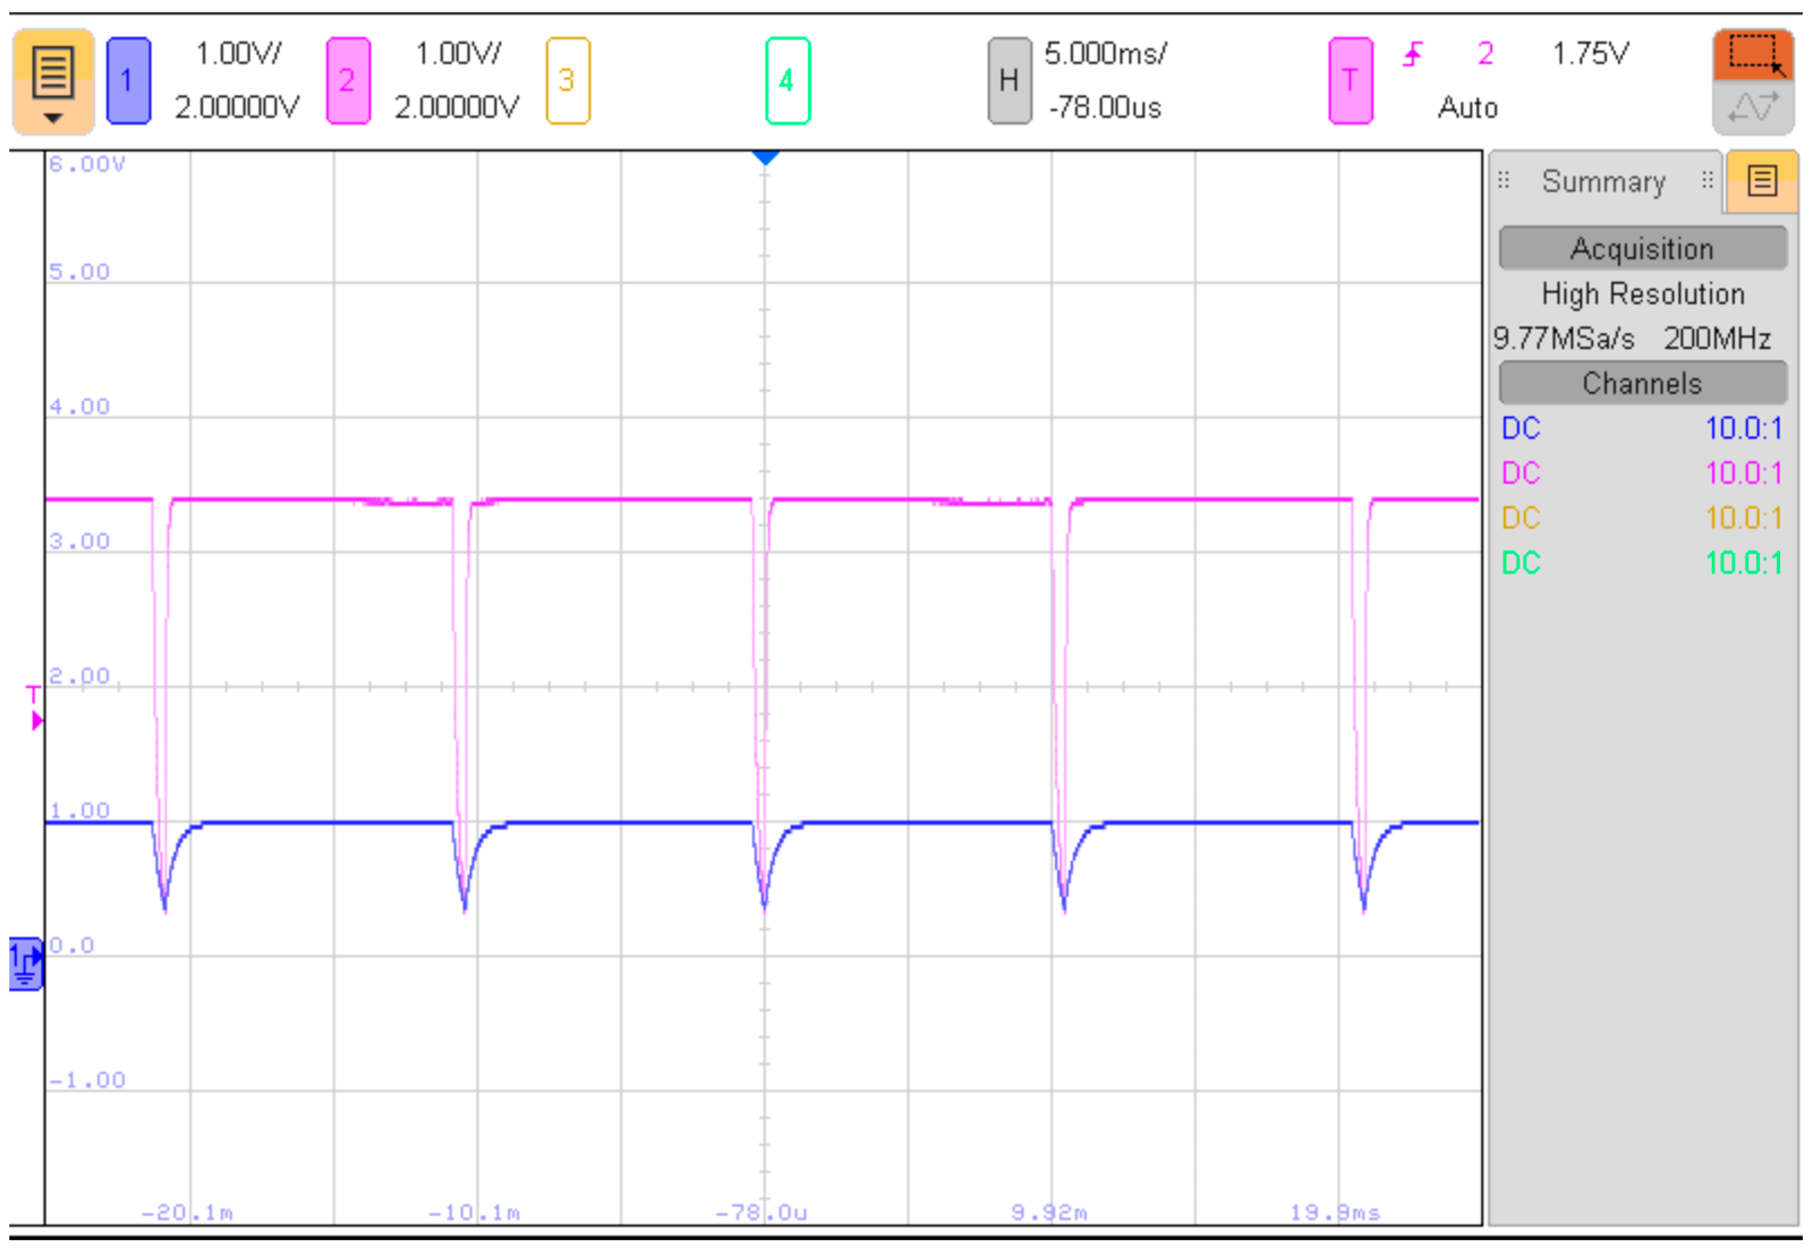Open trigger settings T button
This screenshot has width=1813, height=1254.
pos(1350,81)
